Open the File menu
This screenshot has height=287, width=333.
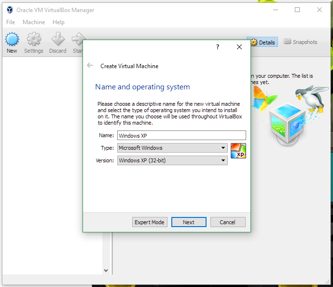pos(11,22)
